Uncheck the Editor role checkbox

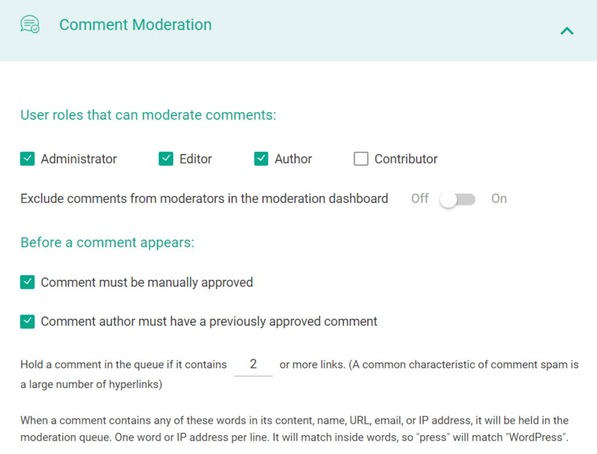pos(166,159)
